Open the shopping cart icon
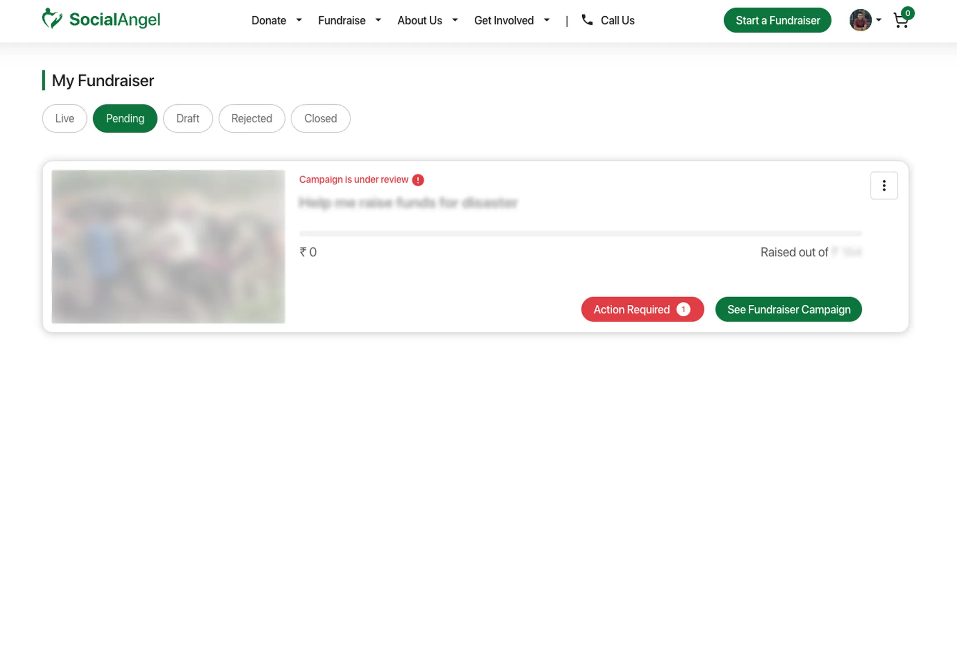Image resolution: width=957 pixels, height=647 pixels. (900, 21)
